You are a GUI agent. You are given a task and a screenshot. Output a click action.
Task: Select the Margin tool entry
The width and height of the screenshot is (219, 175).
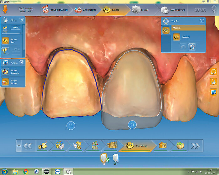click(x=188, y=28)
